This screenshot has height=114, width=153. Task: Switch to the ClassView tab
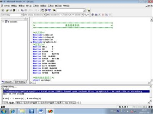point(7,82)
